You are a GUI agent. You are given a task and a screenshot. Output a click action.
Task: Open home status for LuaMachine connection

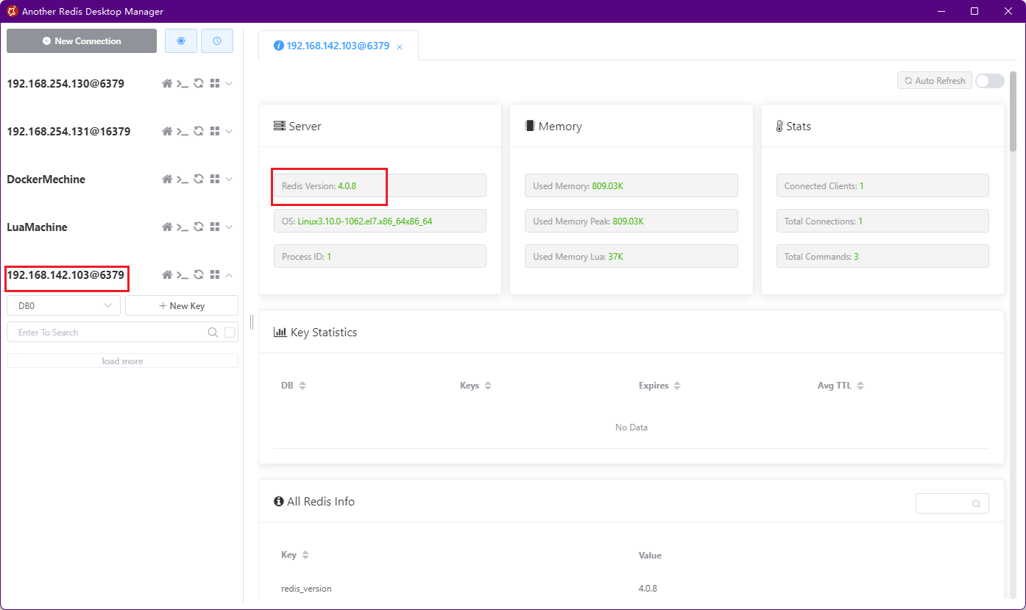pyautogui.click(x=167, y=227)
